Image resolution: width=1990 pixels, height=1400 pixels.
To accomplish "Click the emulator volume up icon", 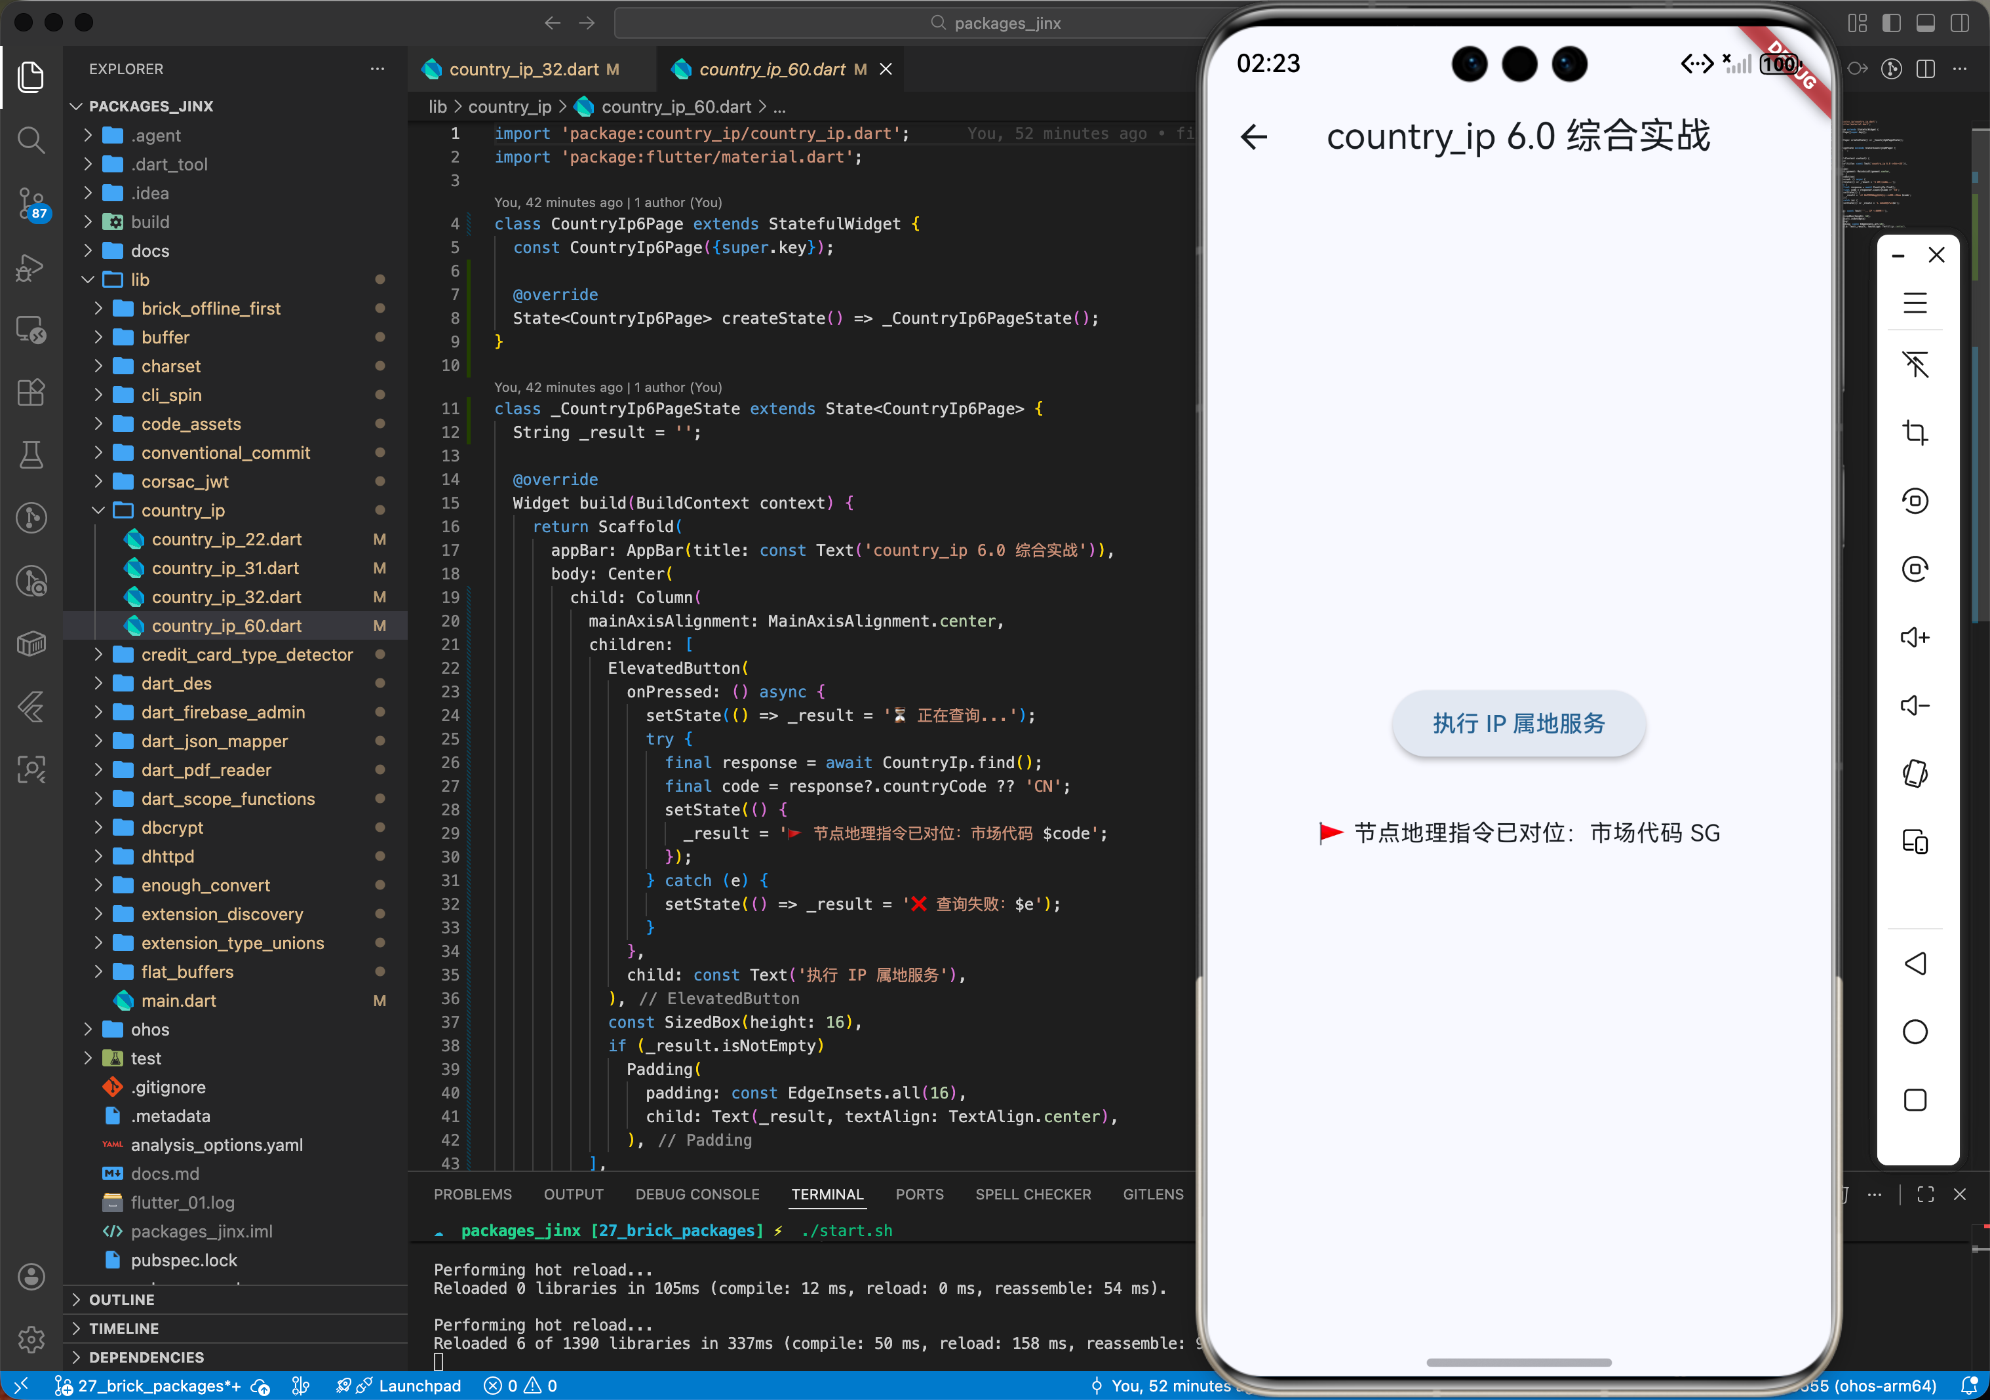I will pos(1914,638).
